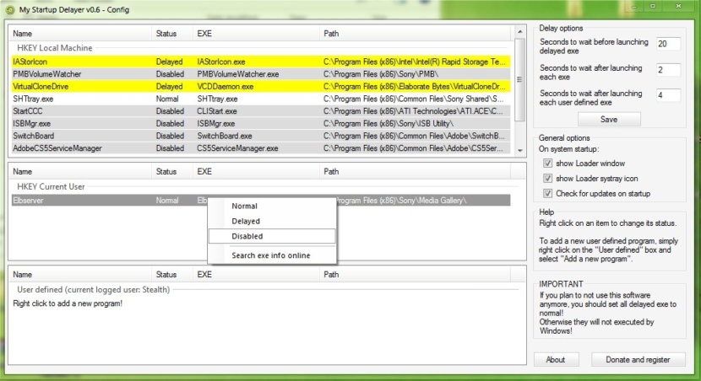This screenshot has height=381, width=701.
Task: Toggle Check for updates on startup
Action: click(547, 194)
